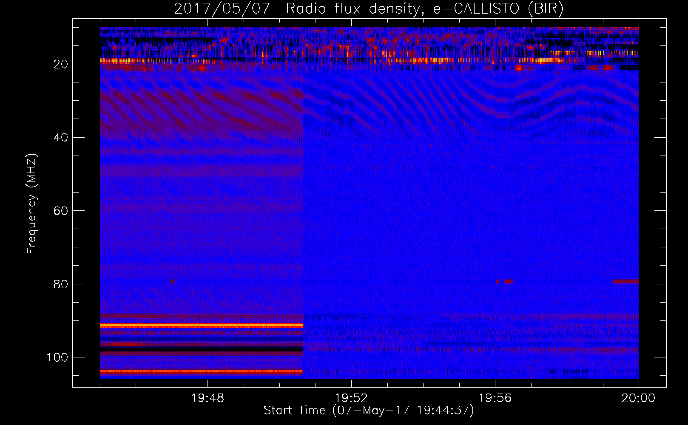Click the '19:52' time tick label
Screen dimensions: 688x425
pyautogui.click(x=351, y=398)
